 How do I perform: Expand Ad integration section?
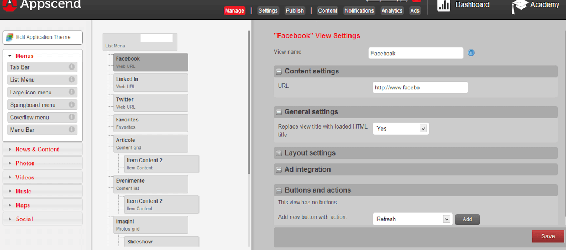click(279, 169)
